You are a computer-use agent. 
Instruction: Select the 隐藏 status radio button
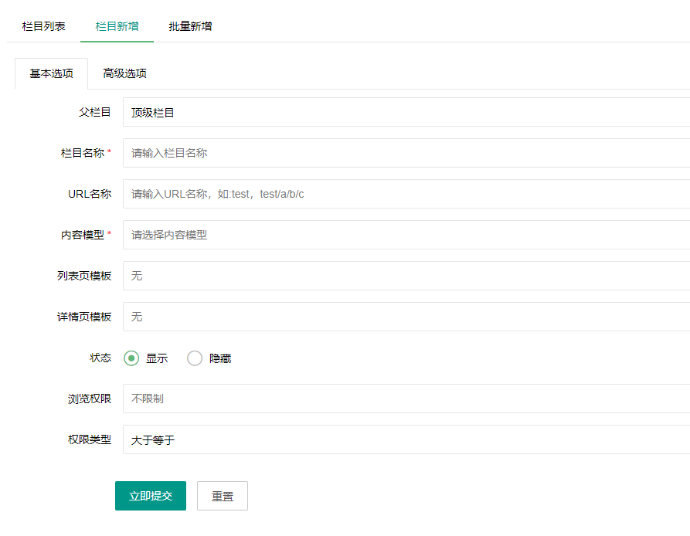195,358
